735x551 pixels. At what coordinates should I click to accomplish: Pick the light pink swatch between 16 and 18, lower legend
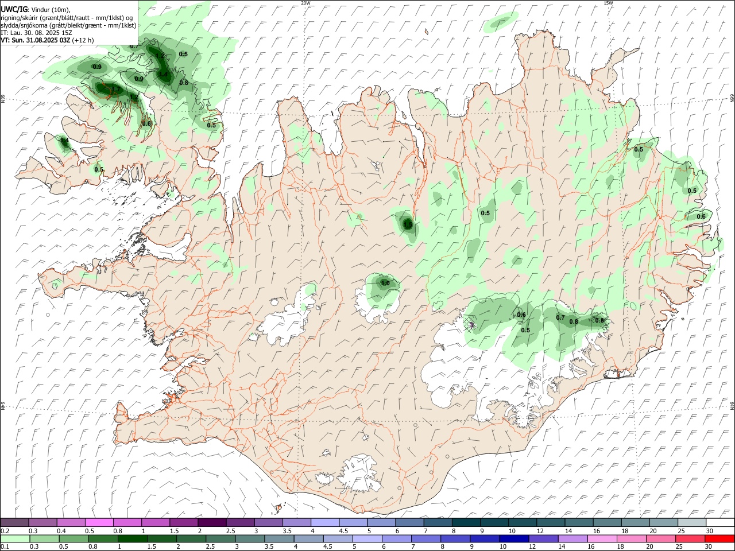tap(602, 538)
